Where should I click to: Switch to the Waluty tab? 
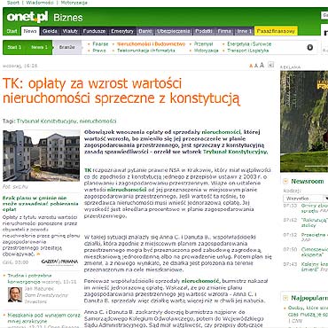pos(70,31)
